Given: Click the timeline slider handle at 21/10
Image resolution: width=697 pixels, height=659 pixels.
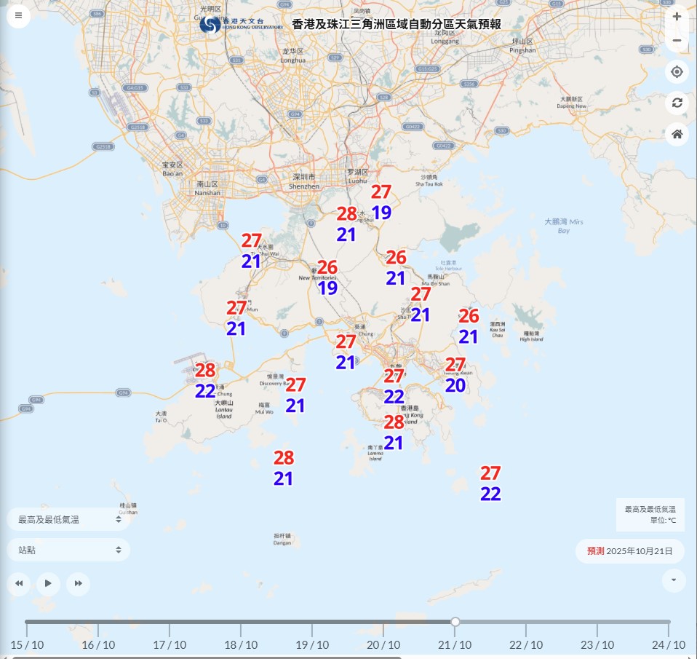Looking at the screenshot, I should (x=455, y=622).
